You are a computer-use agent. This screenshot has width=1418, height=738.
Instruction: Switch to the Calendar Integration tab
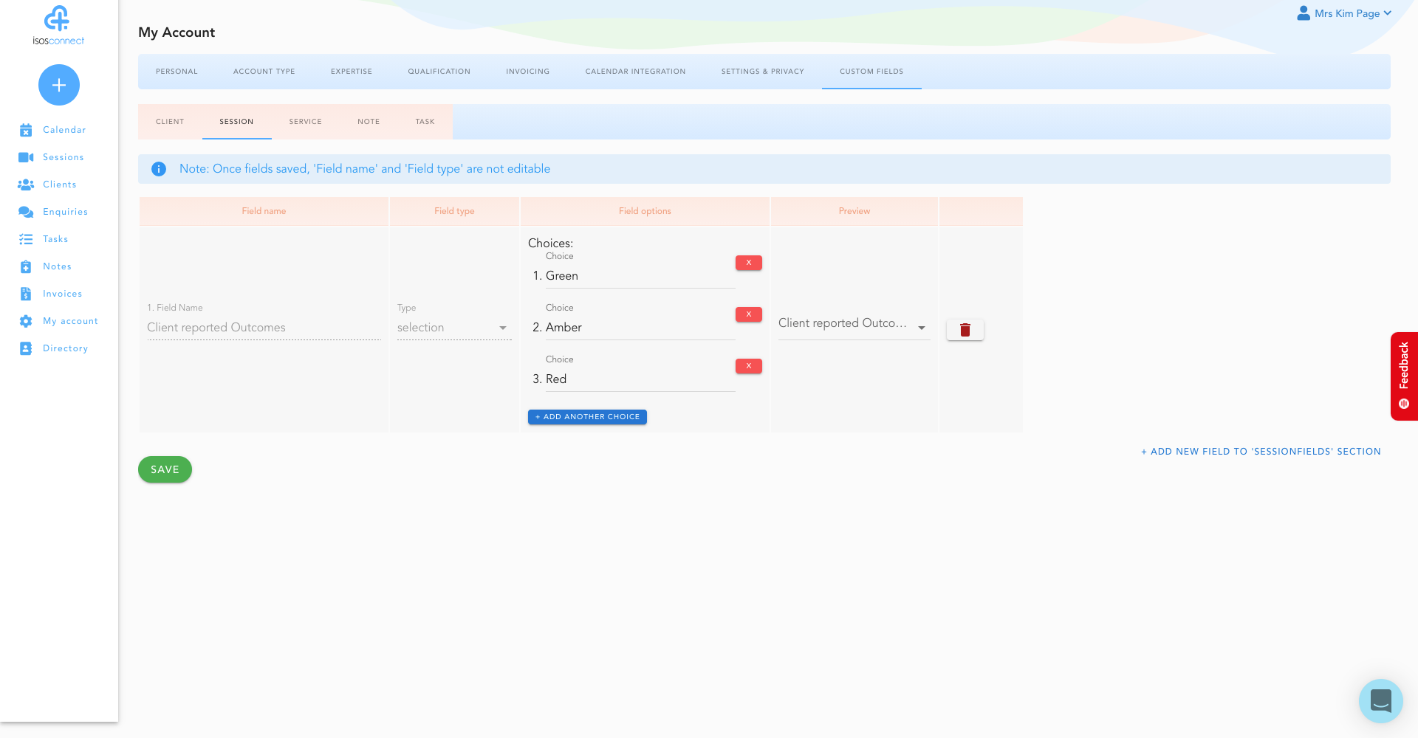[x=635, y=72]
